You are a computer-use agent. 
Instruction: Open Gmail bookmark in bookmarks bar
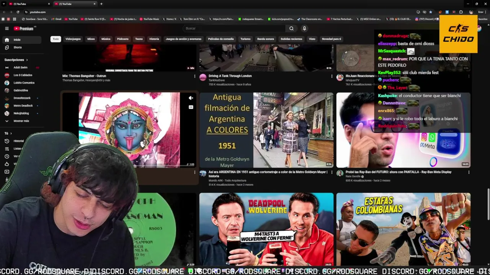[x=56, y=19]
